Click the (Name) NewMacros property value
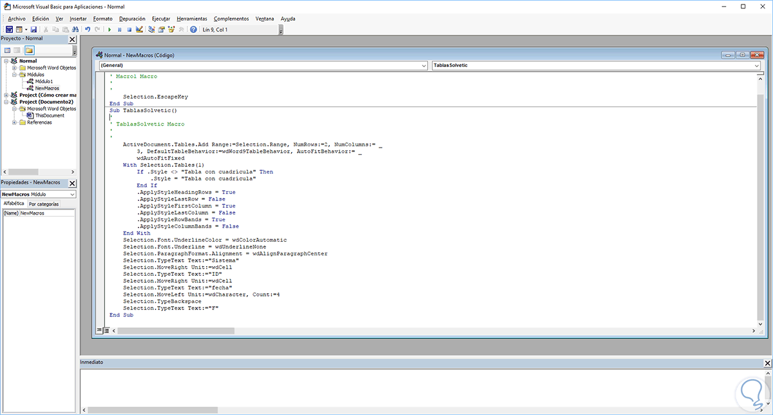Screen dimensions: 773x415 [x=48, y=213]
